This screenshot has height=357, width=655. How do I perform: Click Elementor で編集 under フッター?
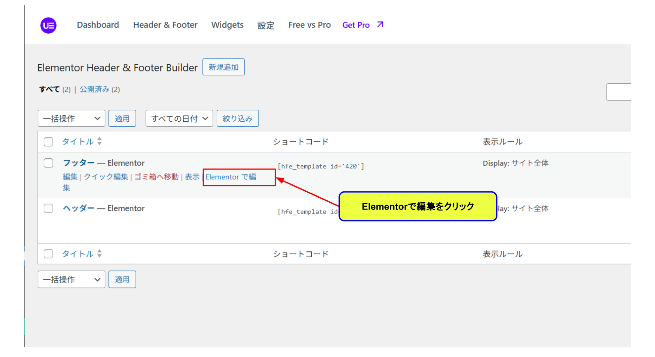tap(231, 177)
